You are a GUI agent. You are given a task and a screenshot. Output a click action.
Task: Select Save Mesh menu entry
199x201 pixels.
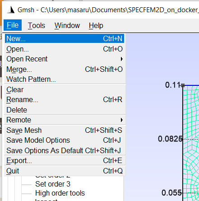point(65,130)
